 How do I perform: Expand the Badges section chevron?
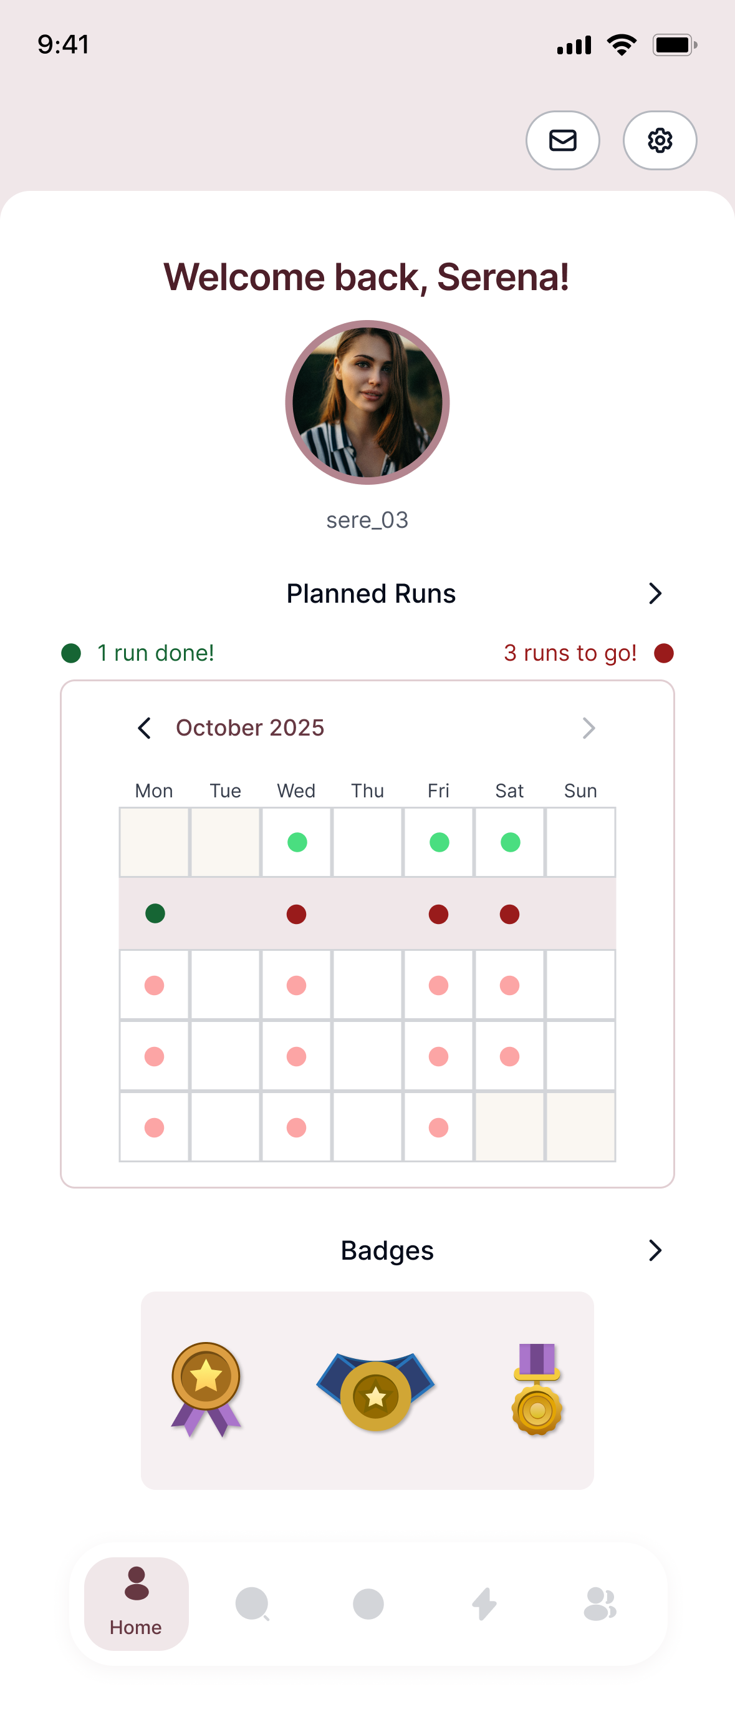[x=655, y=1250]
